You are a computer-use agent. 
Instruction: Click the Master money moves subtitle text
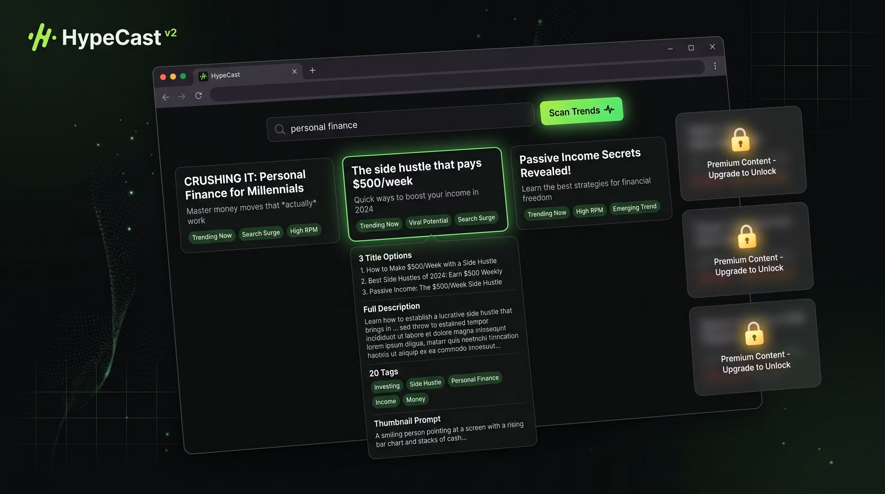(252, 212)
